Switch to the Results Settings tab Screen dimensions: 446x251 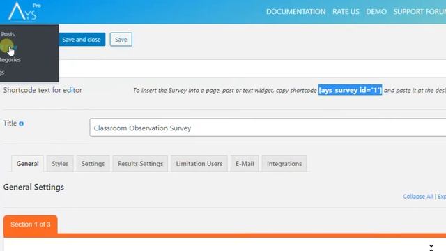(140, 164)
